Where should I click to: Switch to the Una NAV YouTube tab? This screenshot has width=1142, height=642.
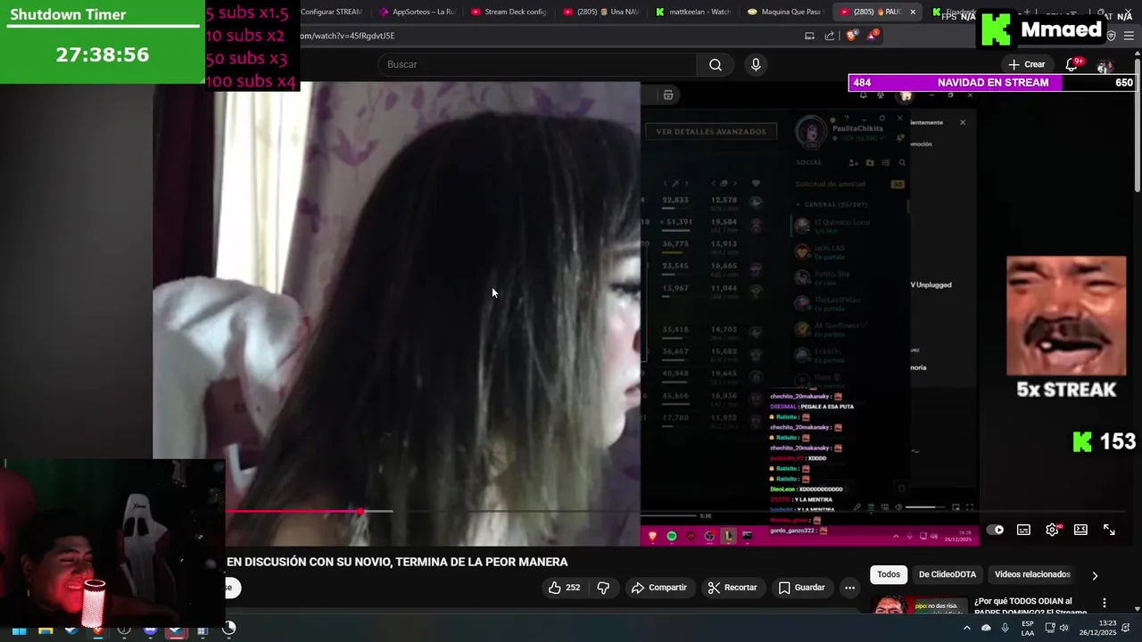point(601,12)
